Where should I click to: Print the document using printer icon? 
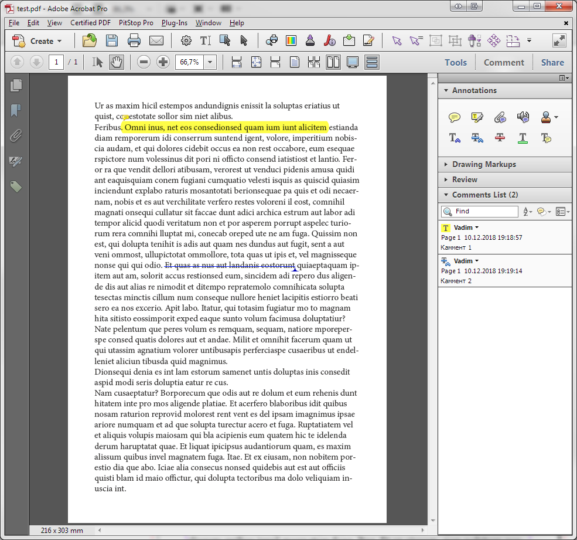click(134, 40)
